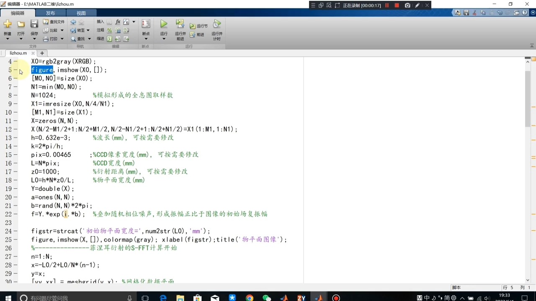The image size is (536, 301).
Task: Click the 断点 (Breakpoints) icon
Action: 146,24
